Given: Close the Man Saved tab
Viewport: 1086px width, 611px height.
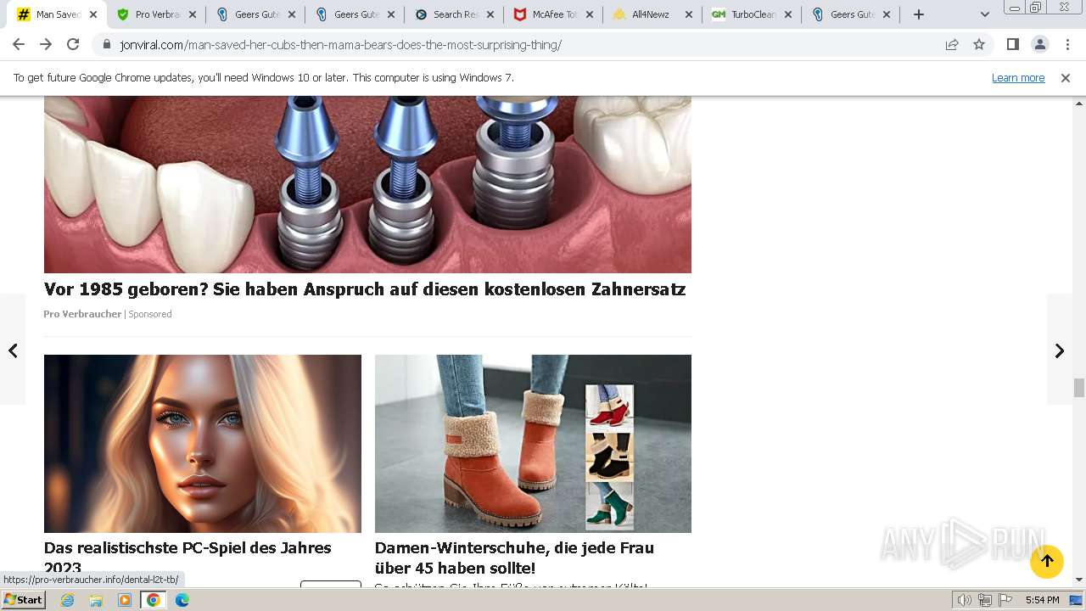Looking at the screenshot, I should [x=92, y=14].
